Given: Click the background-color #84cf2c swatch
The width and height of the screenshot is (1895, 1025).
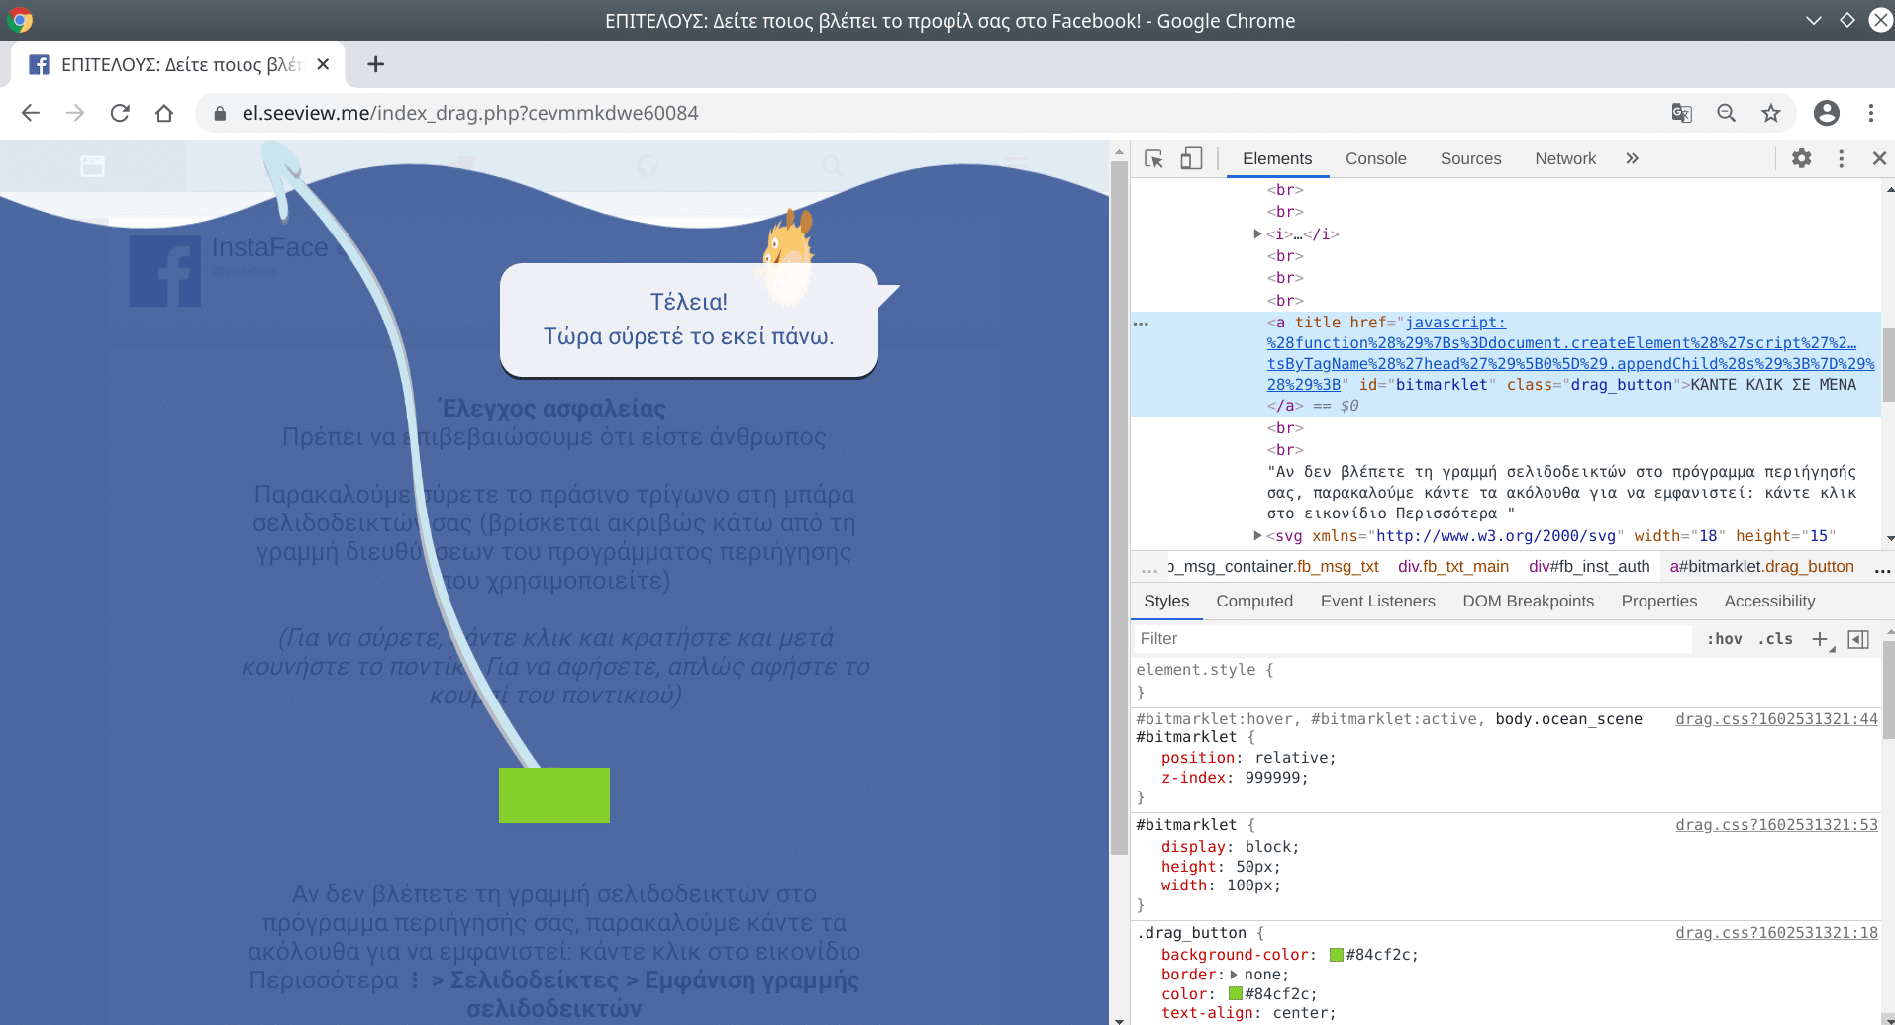Looking at the screenshot, I should [x=1336, y=955].
